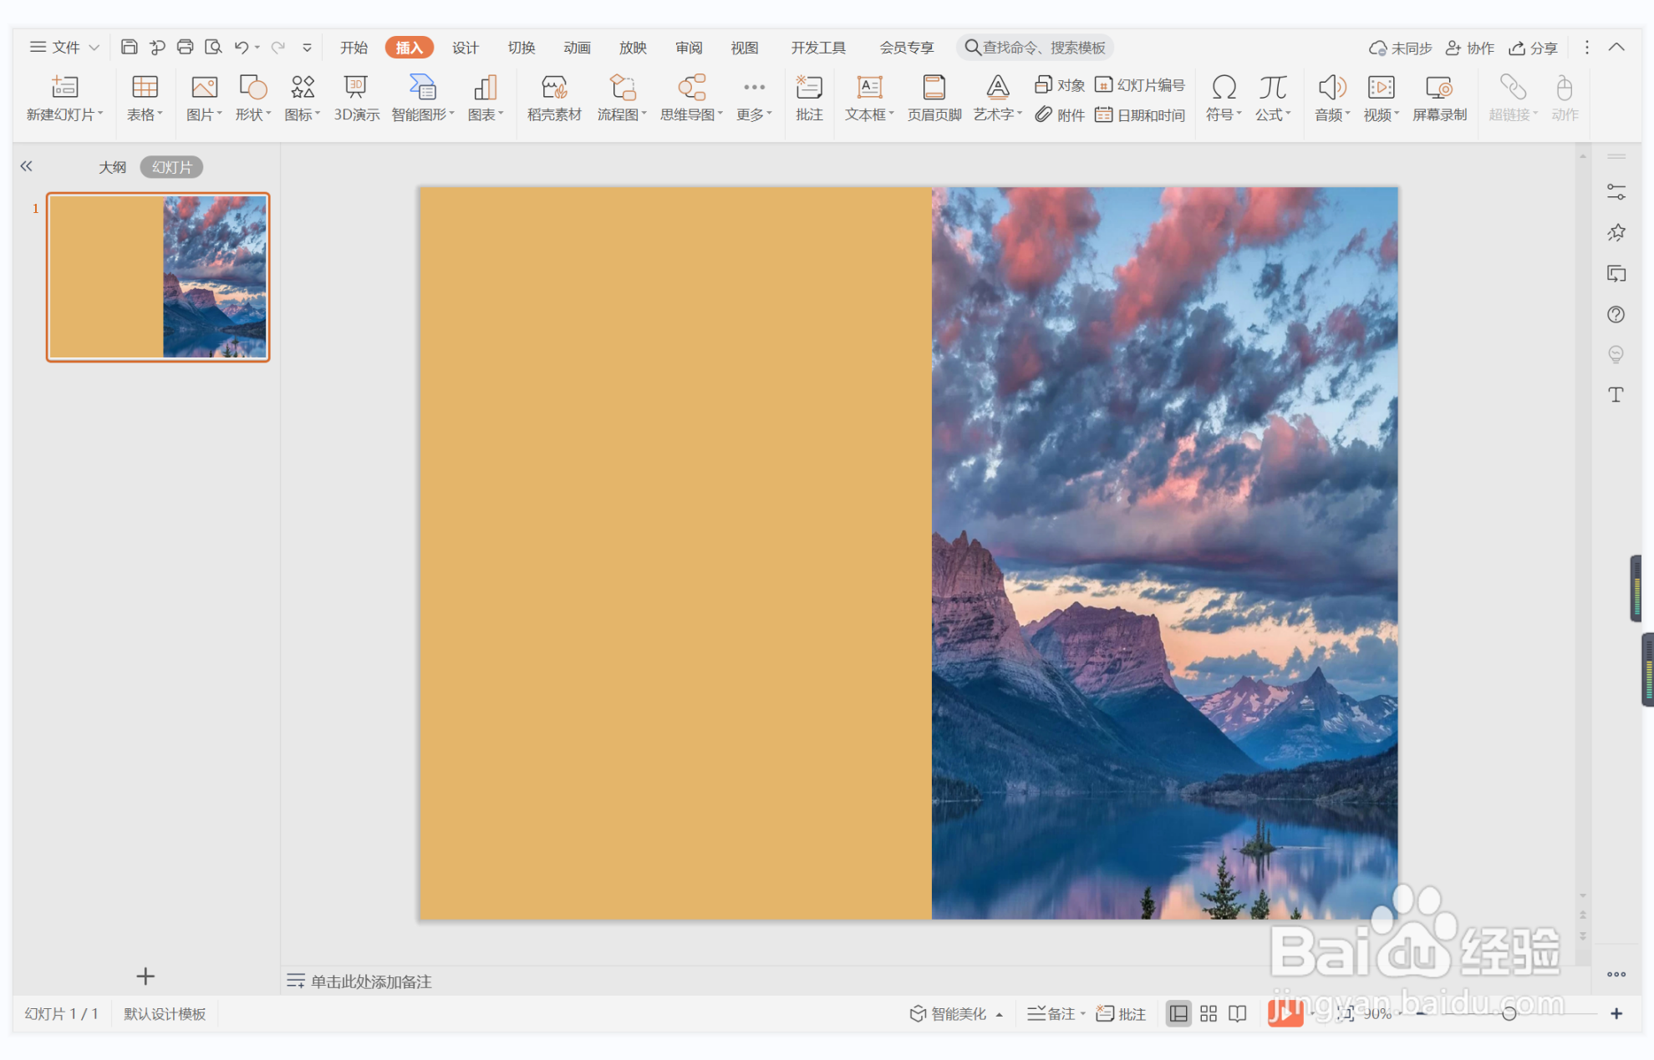Click the save icon in the quick toolbar
The image size is (1654, 1060).
pos(129,48)
